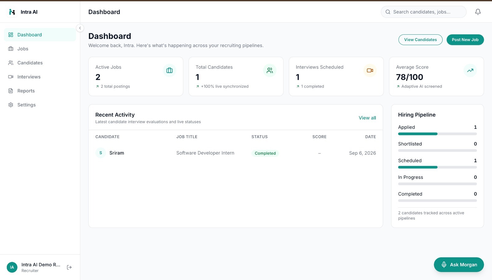Viewport: 492px width, 280px height.
Task: Click the Average Score trending arrow icon
Action: point(470,71)
